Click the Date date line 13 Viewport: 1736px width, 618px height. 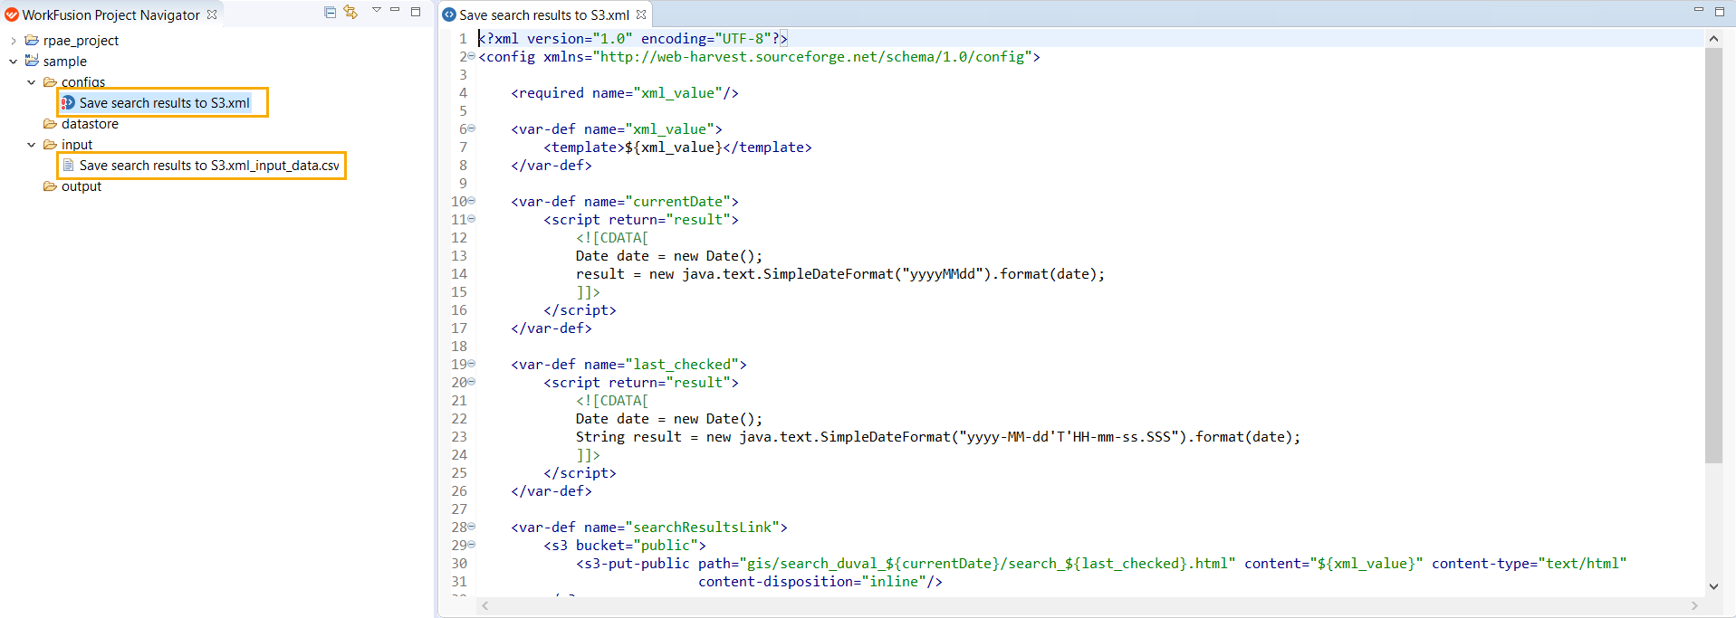click(669, 255)
